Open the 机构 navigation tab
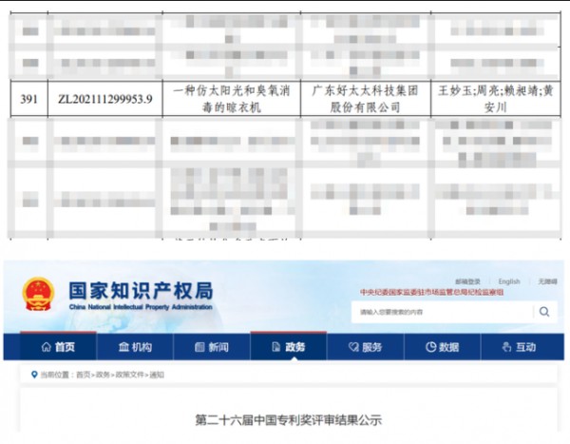The width and height of the screenshot is (570, 444). point(135,347)
